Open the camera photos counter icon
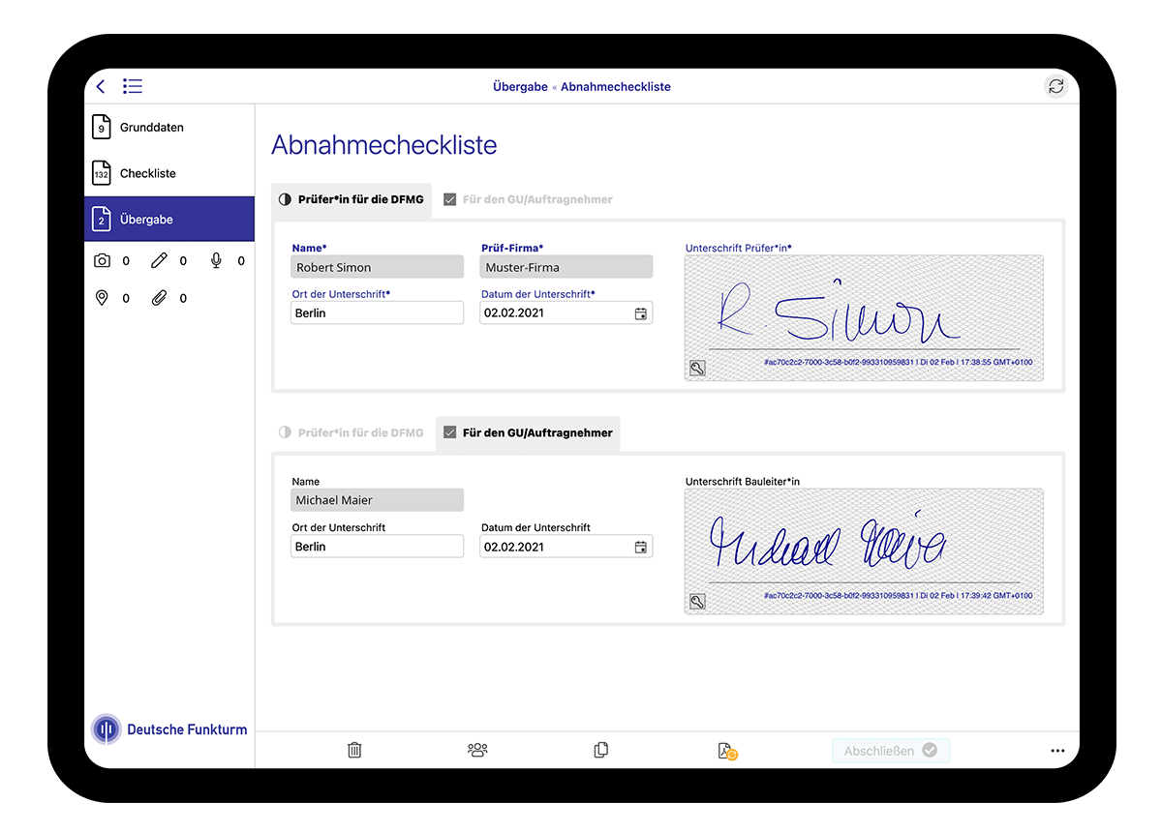The height and width of the screenshot is (832, 1162). click(102, 260)
